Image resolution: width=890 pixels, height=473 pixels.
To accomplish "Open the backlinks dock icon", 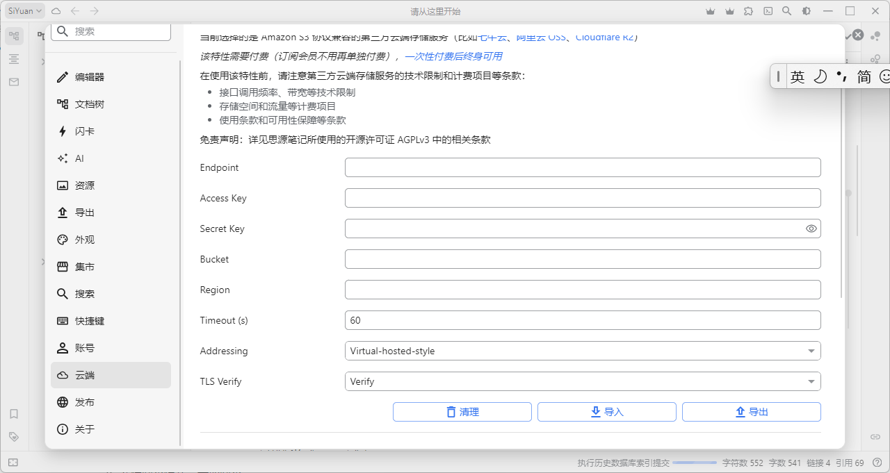I will coord(876,437).
